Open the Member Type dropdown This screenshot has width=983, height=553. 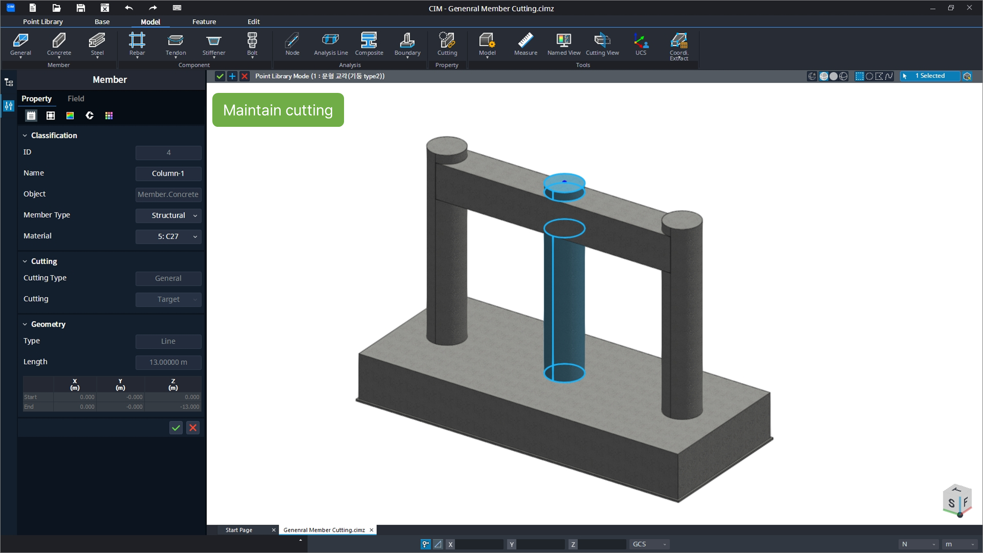point(168,215)
